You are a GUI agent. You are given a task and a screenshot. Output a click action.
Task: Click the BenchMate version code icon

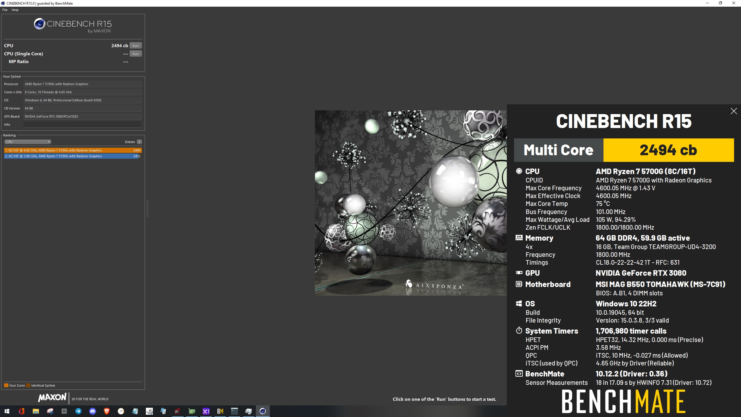(519, 374)
